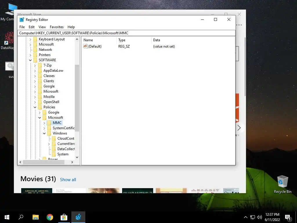Click the tree vertical scrollbar up arrow
Image resolution: width=297 pixels, height=223 pixels.
(77, 39)
